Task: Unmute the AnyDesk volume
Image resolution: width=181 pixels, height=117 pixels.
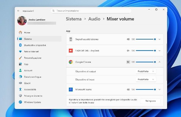Action: point(128,50)
